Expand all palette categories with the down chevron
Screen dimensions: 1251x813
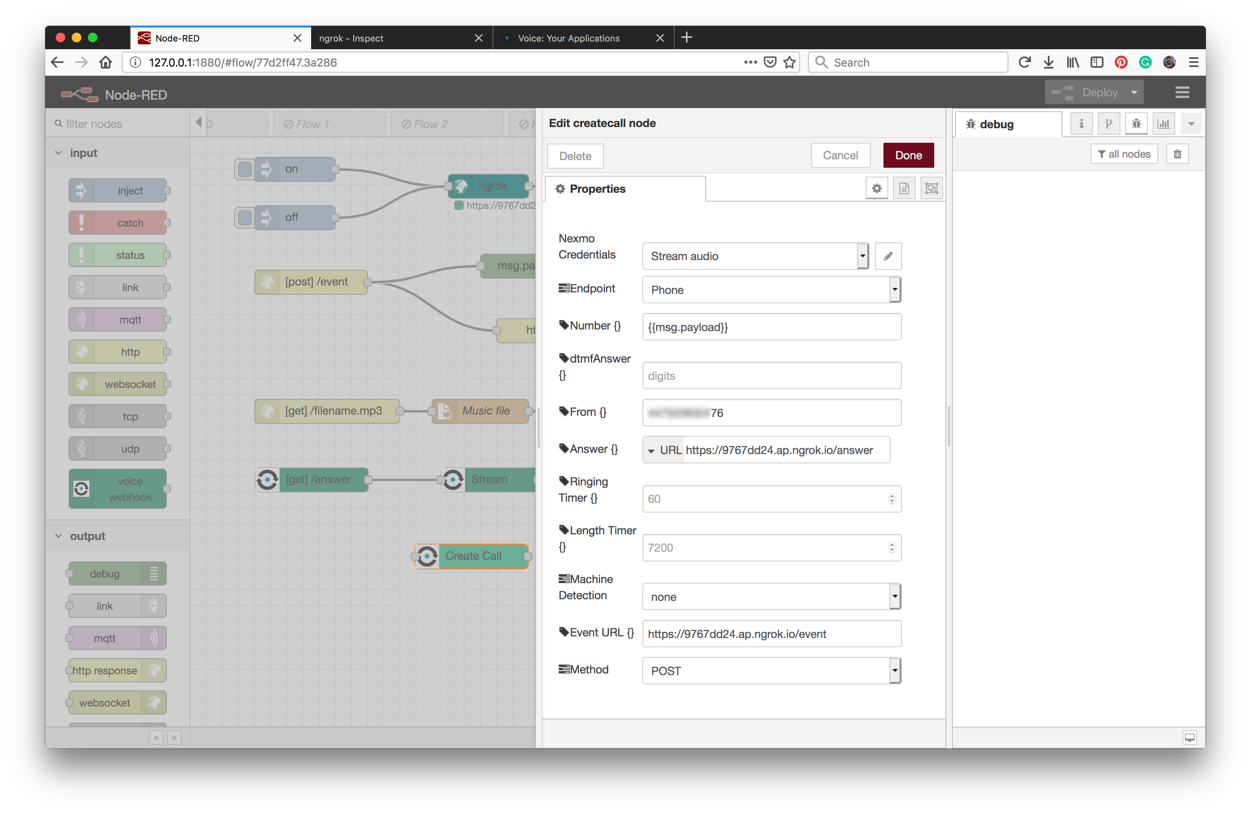(x=174, y=738)
